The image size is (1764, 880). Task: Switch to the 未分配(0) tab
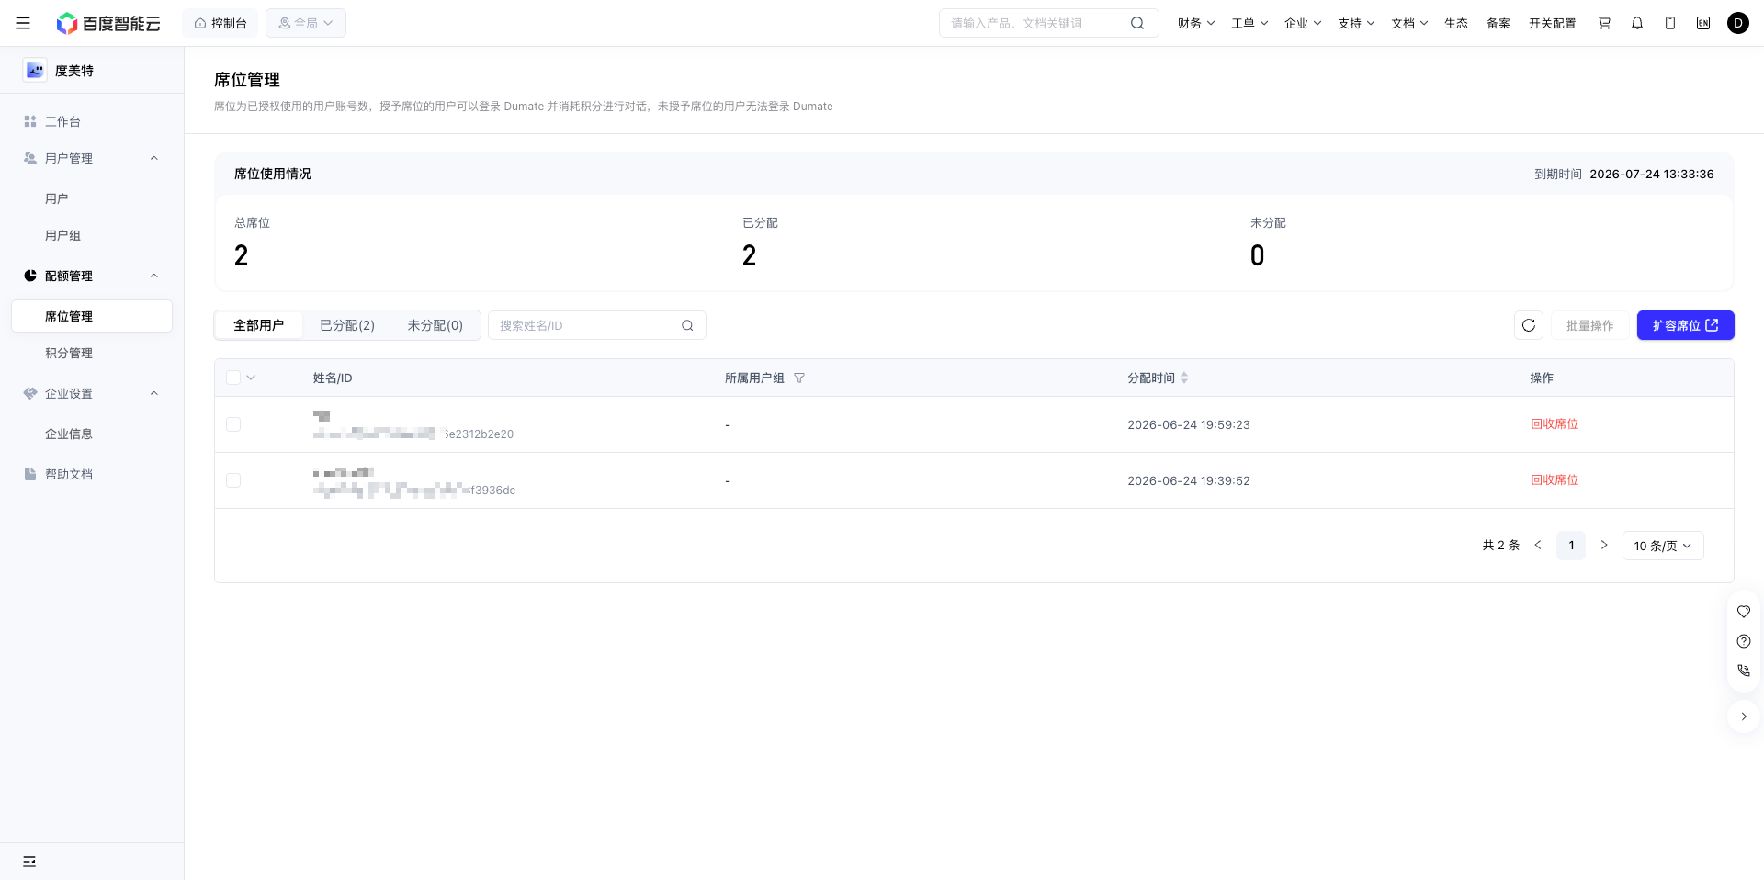(x=435, y=325)
